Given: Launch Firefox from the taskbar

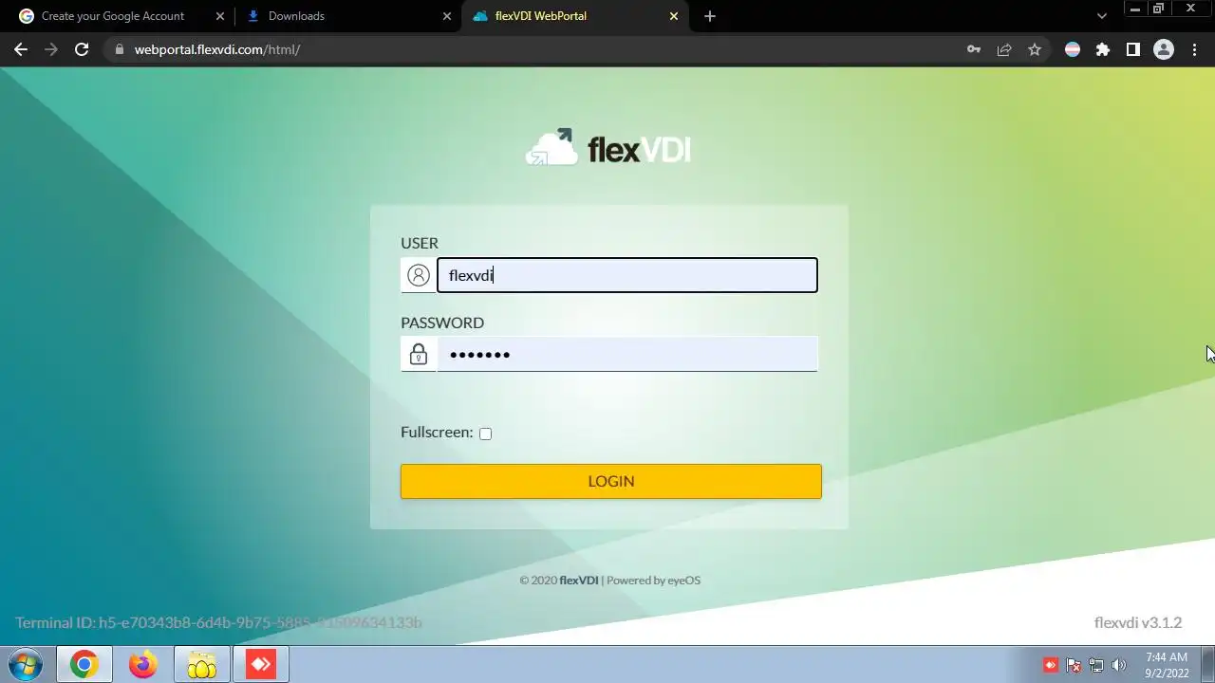Looking at the screenshot, I should [x=143, y=665].
